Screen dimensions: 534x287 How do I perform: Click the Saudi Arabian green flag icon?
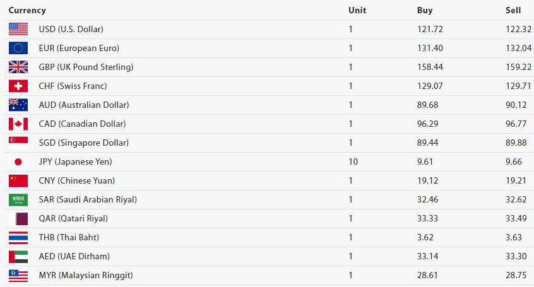pos(18,199)
